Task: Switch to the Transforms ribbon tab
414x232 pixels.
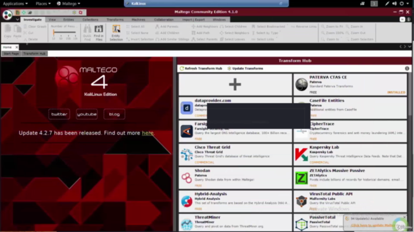Action: click(x=115, y=20)
